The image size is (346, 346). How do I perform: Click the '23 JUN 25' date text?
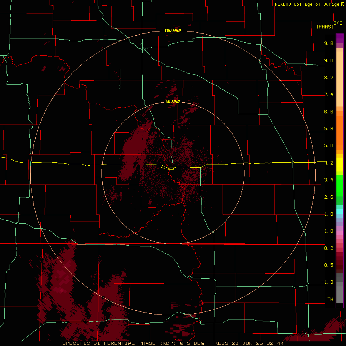(x=246, y=343)
